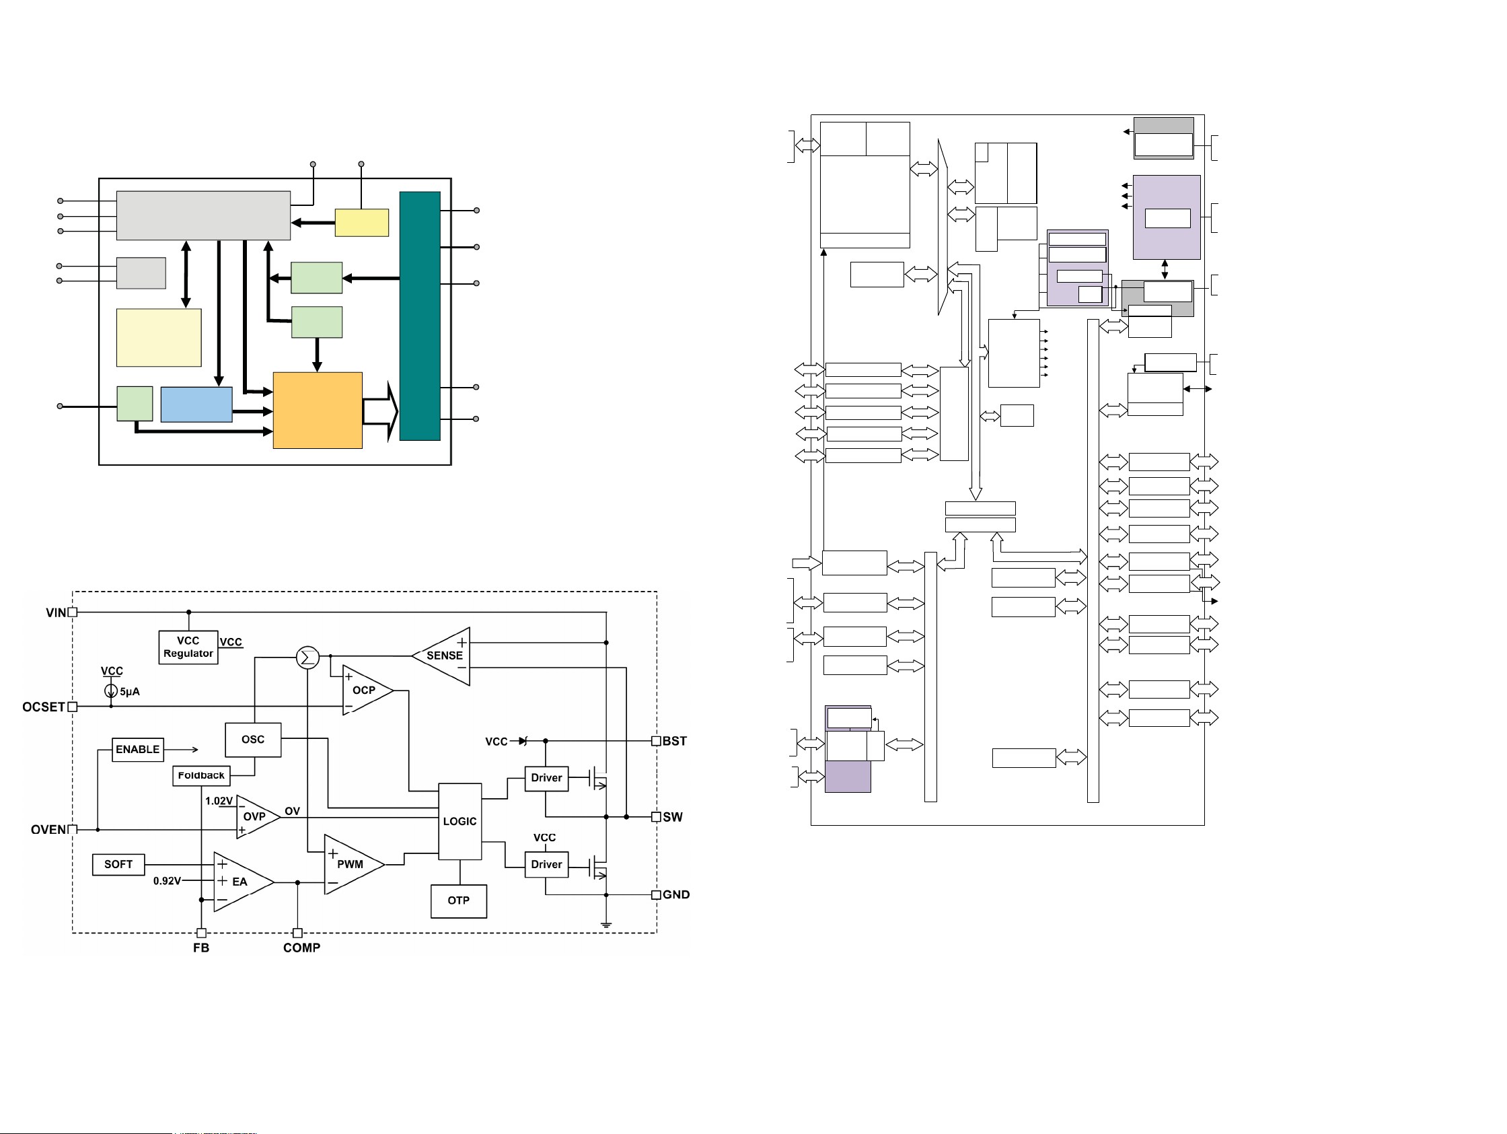This screenshot has width=1507, height=1134.
Task: Click the BST pin square
Action: pyautogui.click(x=656, y=741)
